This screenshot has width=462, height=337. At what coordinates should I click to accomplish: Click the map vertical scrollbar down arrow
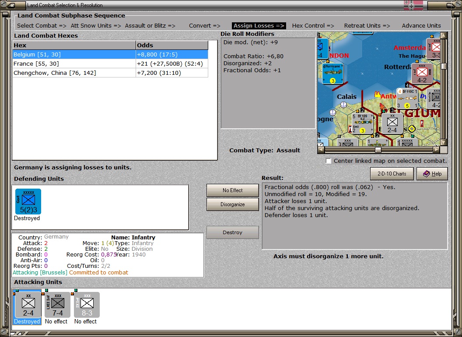[x=444, y=142]
